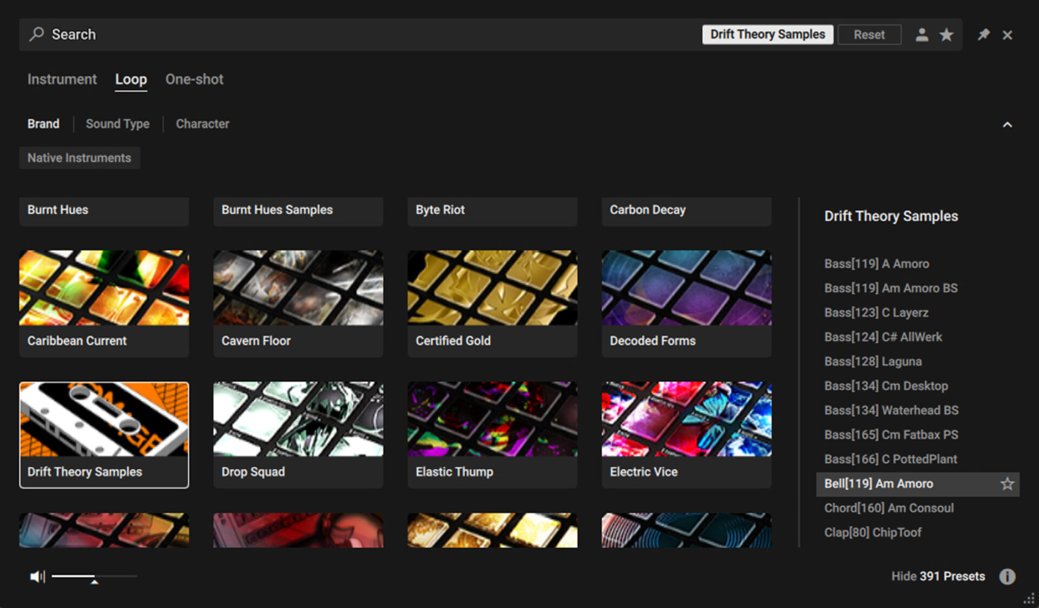Toggle the Native Instruments brand filter

pos(79,158)
